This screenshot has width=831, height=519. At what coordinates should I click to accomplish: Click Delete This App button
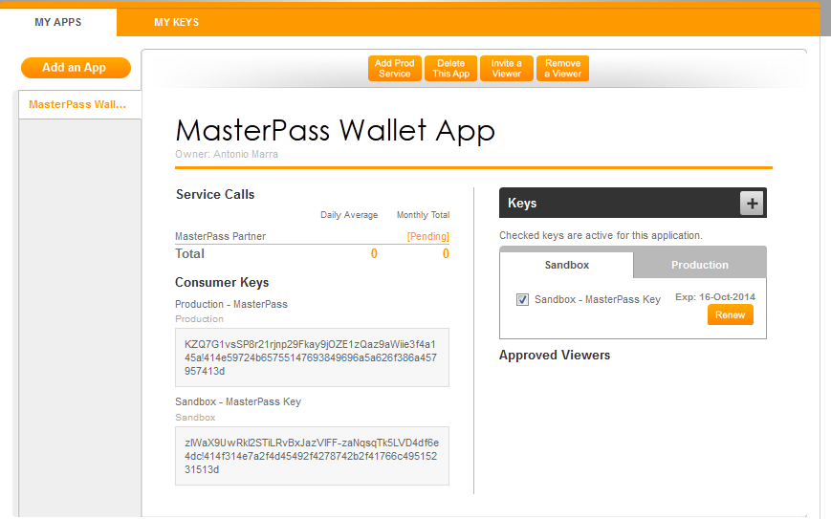tap(451, 68)
